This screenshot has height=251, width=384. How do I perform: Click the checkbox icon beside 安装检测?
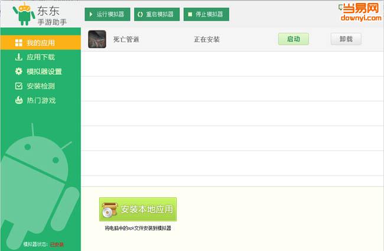tap(19, 86)
